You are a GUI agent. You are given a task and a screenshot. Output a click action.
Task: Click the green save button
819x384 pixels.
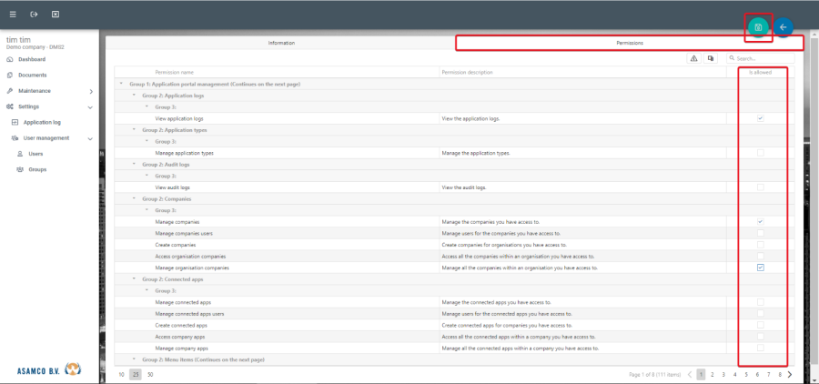758,27
